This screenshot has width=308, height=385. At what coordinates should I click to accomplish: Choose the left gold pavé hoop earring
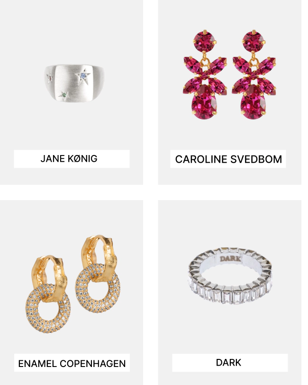tap(48, 294)
